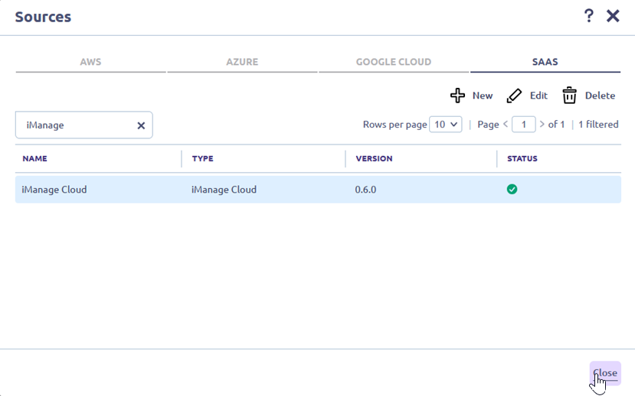Image resolution: width=635 pixels, height=396 pixels.
Task: Go to previous page arrow
Action: pyautogui.click(x=506, y=124)
